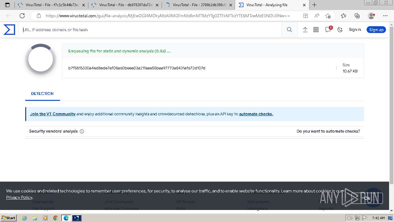Viewport: 394px width, 222px height.
Task: Focus the URL, IP, domain search field
Action: pos(151,30)
